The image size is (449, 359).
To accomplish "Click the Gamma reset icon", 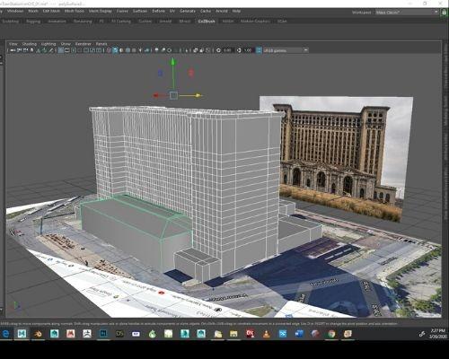I will click(x=239, y=50).
